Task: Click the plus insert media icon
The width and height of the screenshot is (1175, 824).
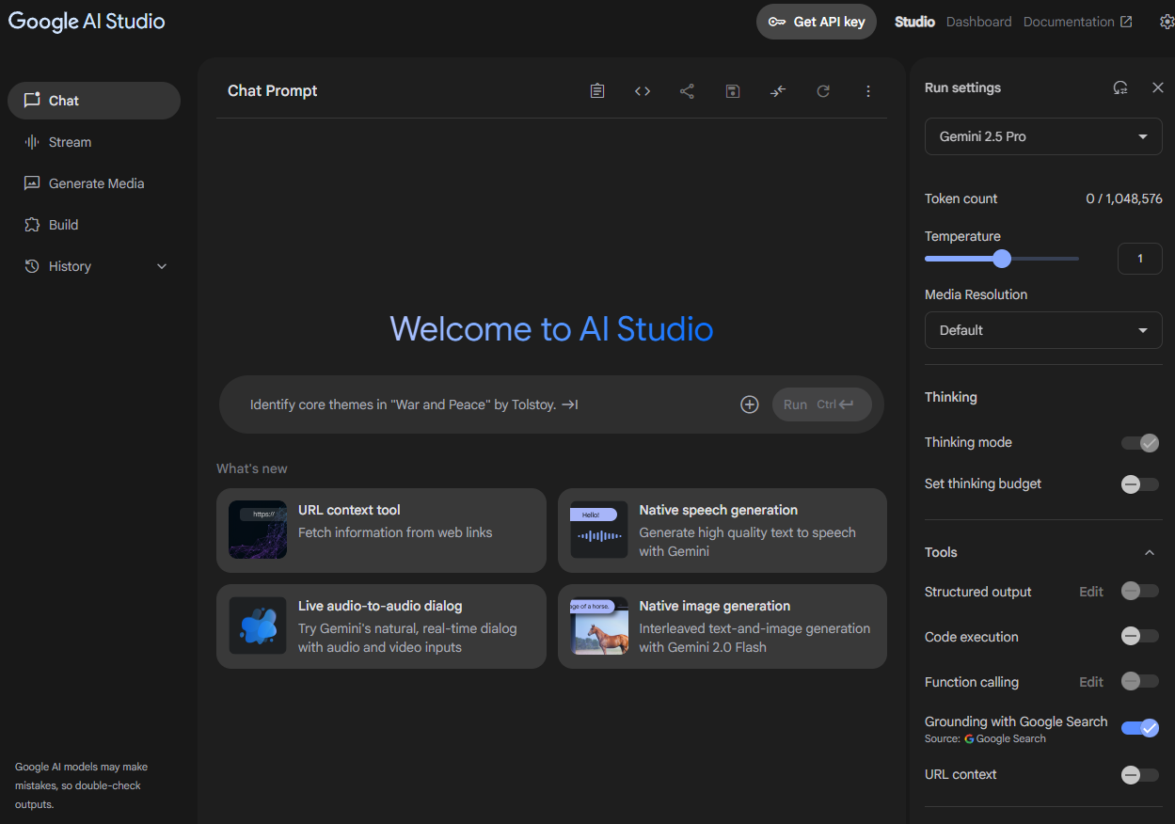Action: [x=750, y=404]
